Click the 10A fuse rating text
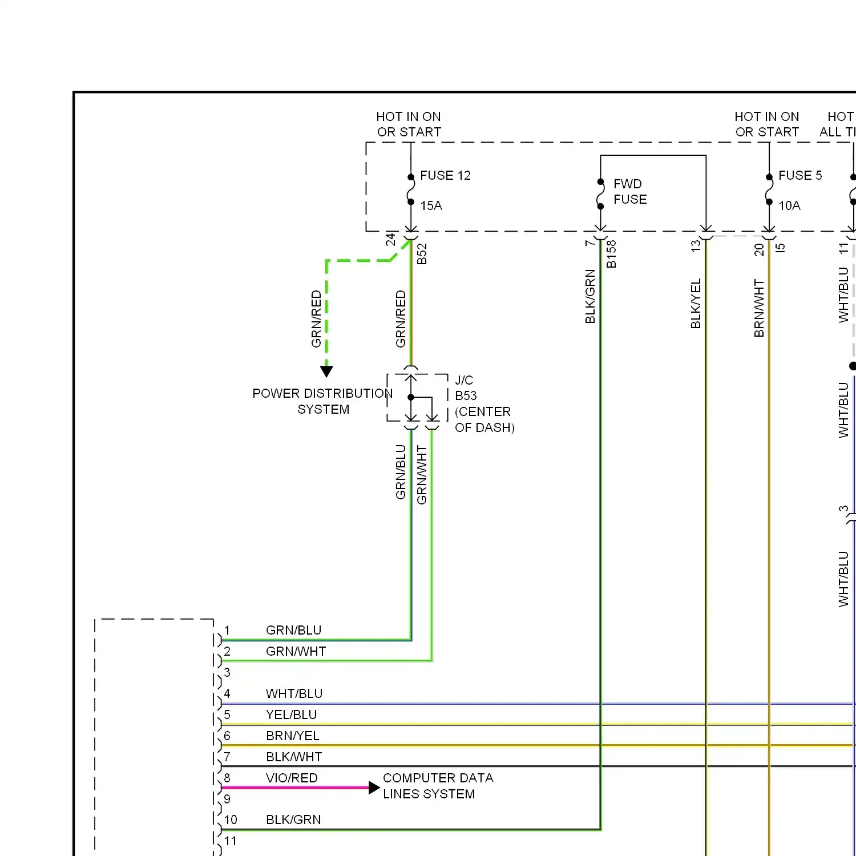This screenshot has height=856, width=856. coord(789,206)
